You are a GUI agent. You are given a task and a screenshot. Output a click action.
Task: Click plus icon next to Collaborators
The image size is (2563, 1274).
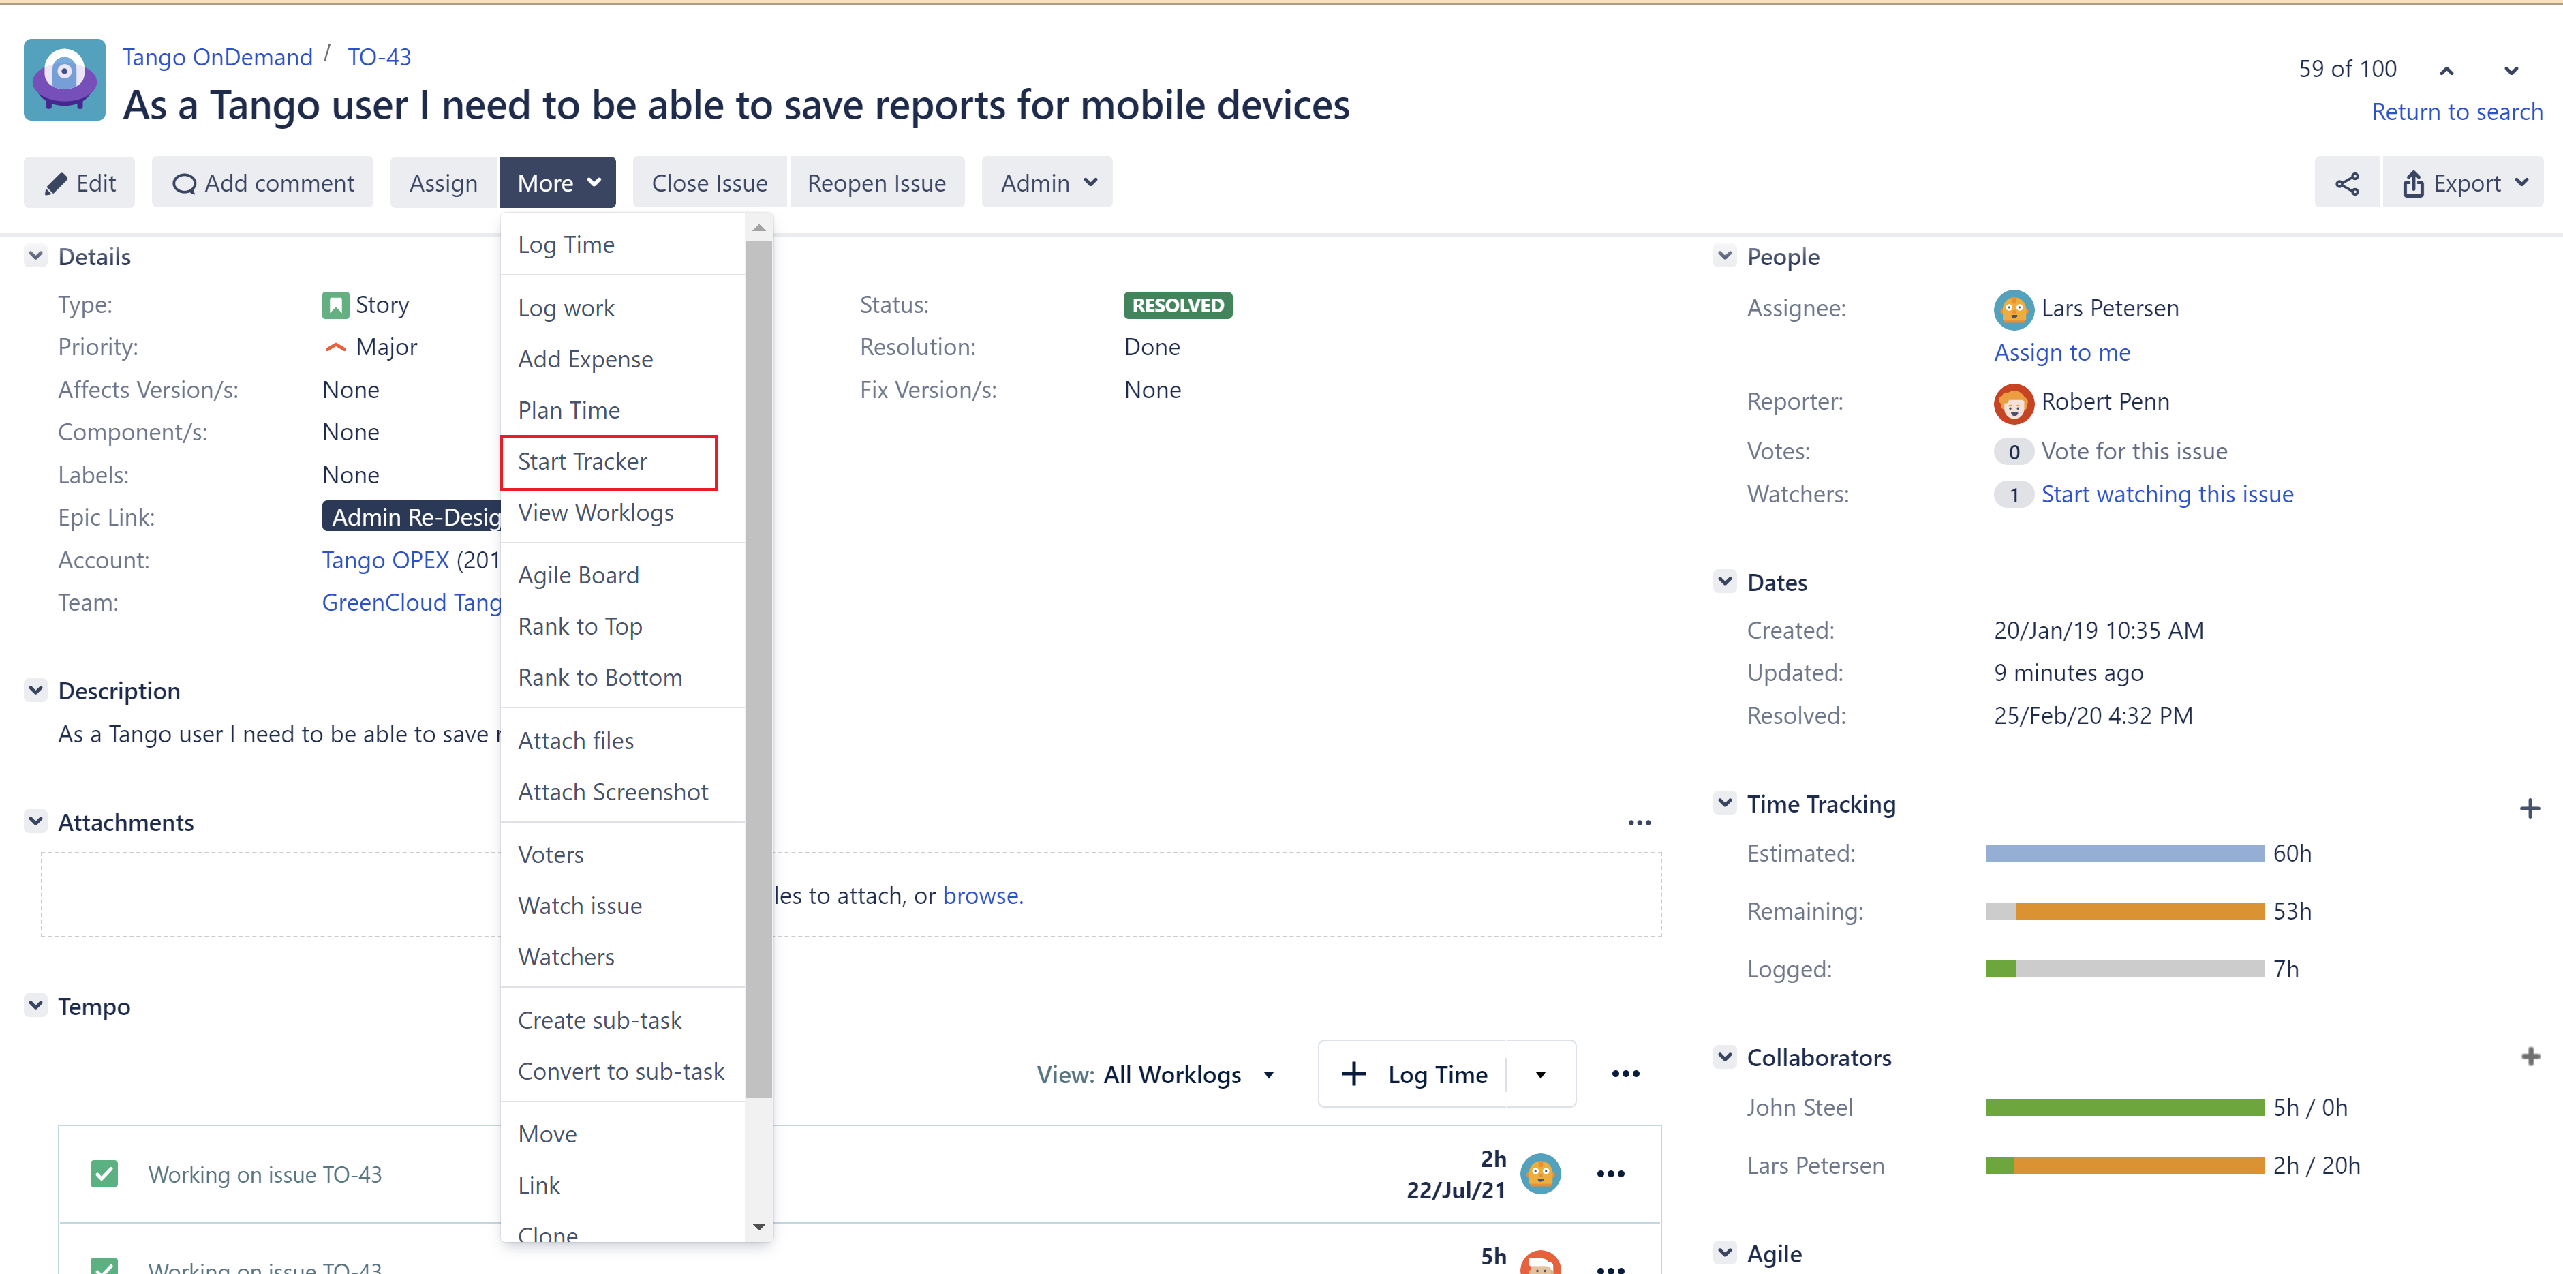[2530, 1057]
